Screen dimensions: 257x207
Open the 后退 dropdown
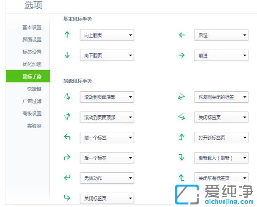tap(221, 35)
